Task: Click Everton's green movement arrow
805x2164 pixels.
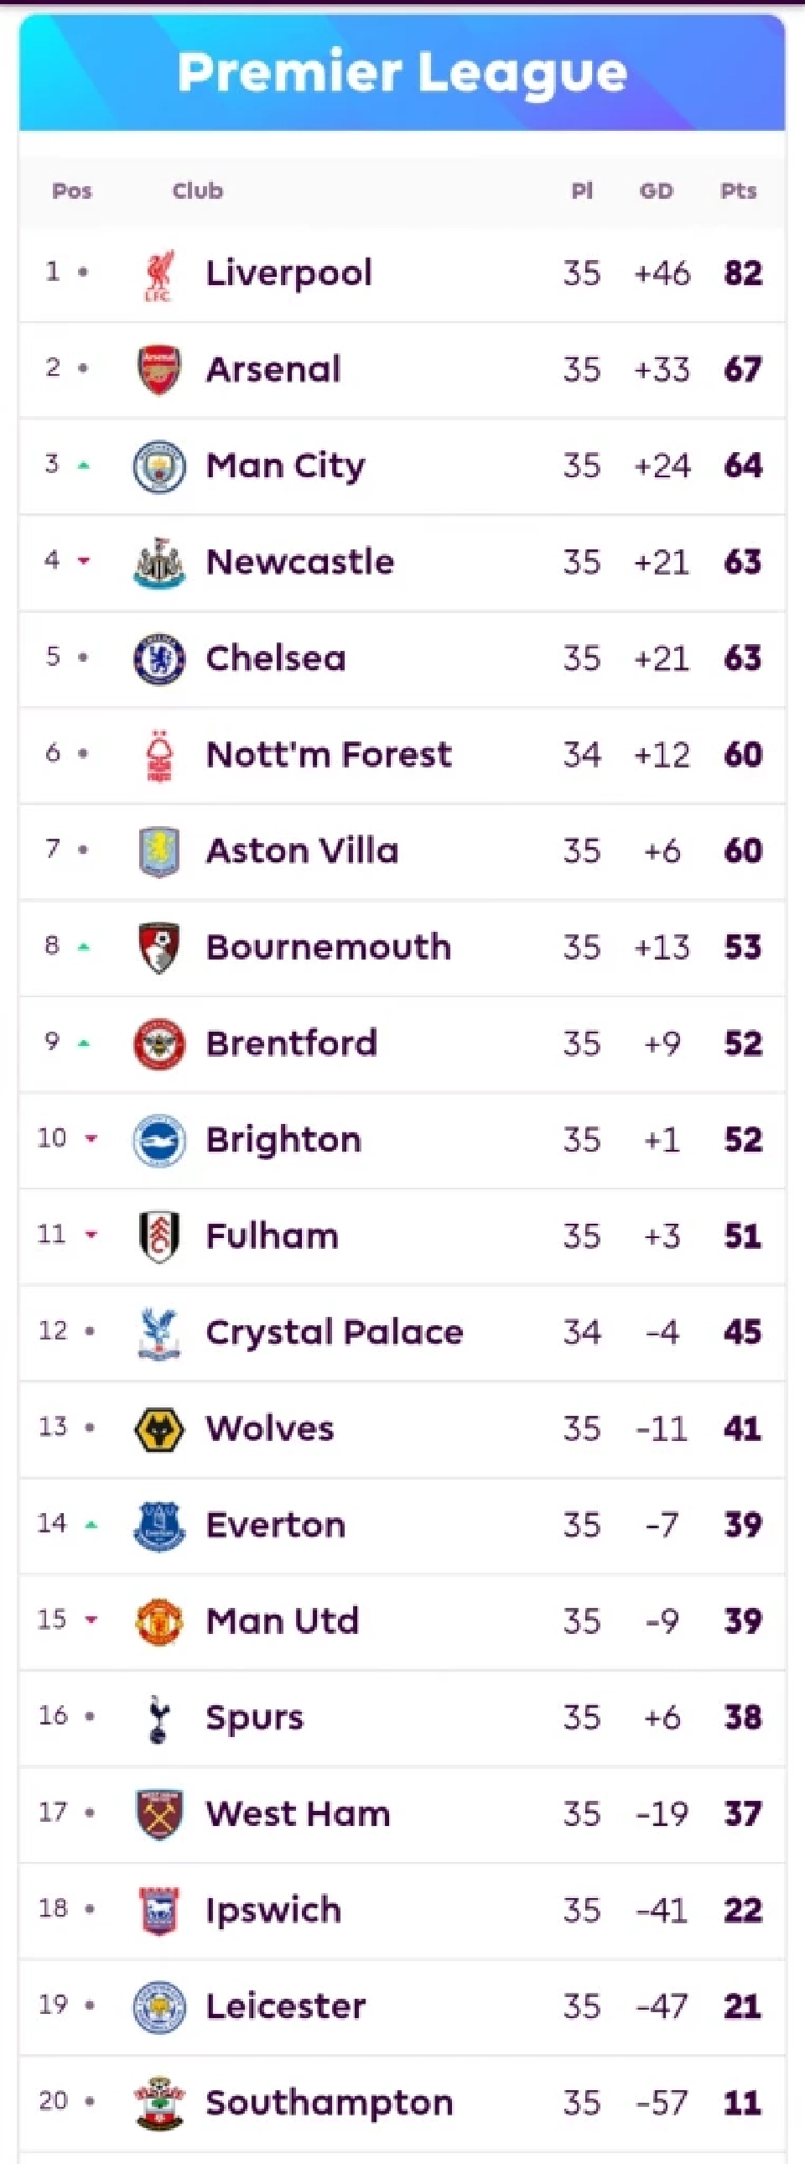Action: click(91, 1524)
